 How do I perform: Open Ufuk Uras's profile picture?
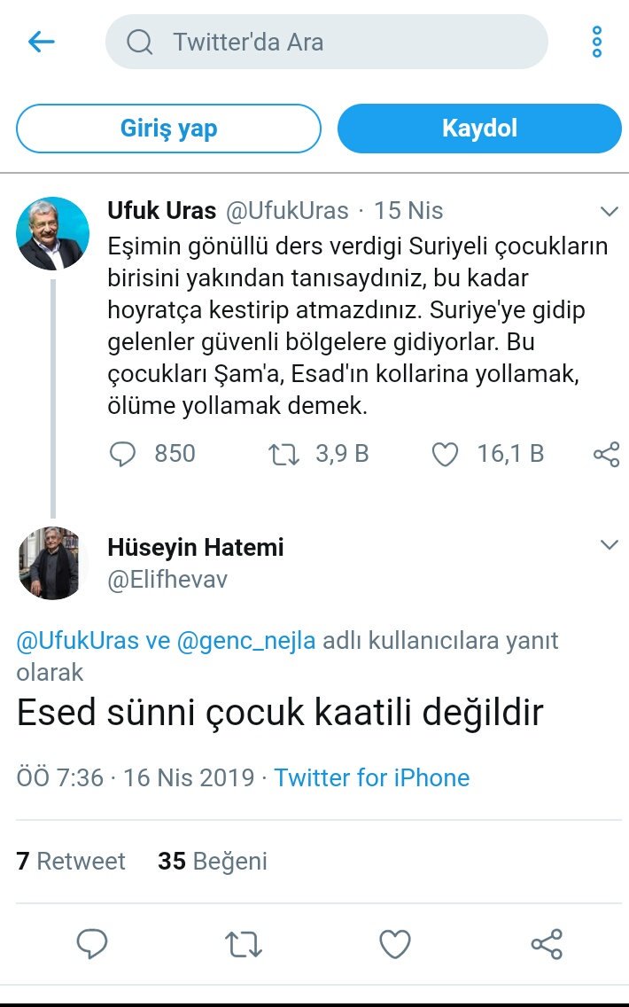(x=53, y=234)
